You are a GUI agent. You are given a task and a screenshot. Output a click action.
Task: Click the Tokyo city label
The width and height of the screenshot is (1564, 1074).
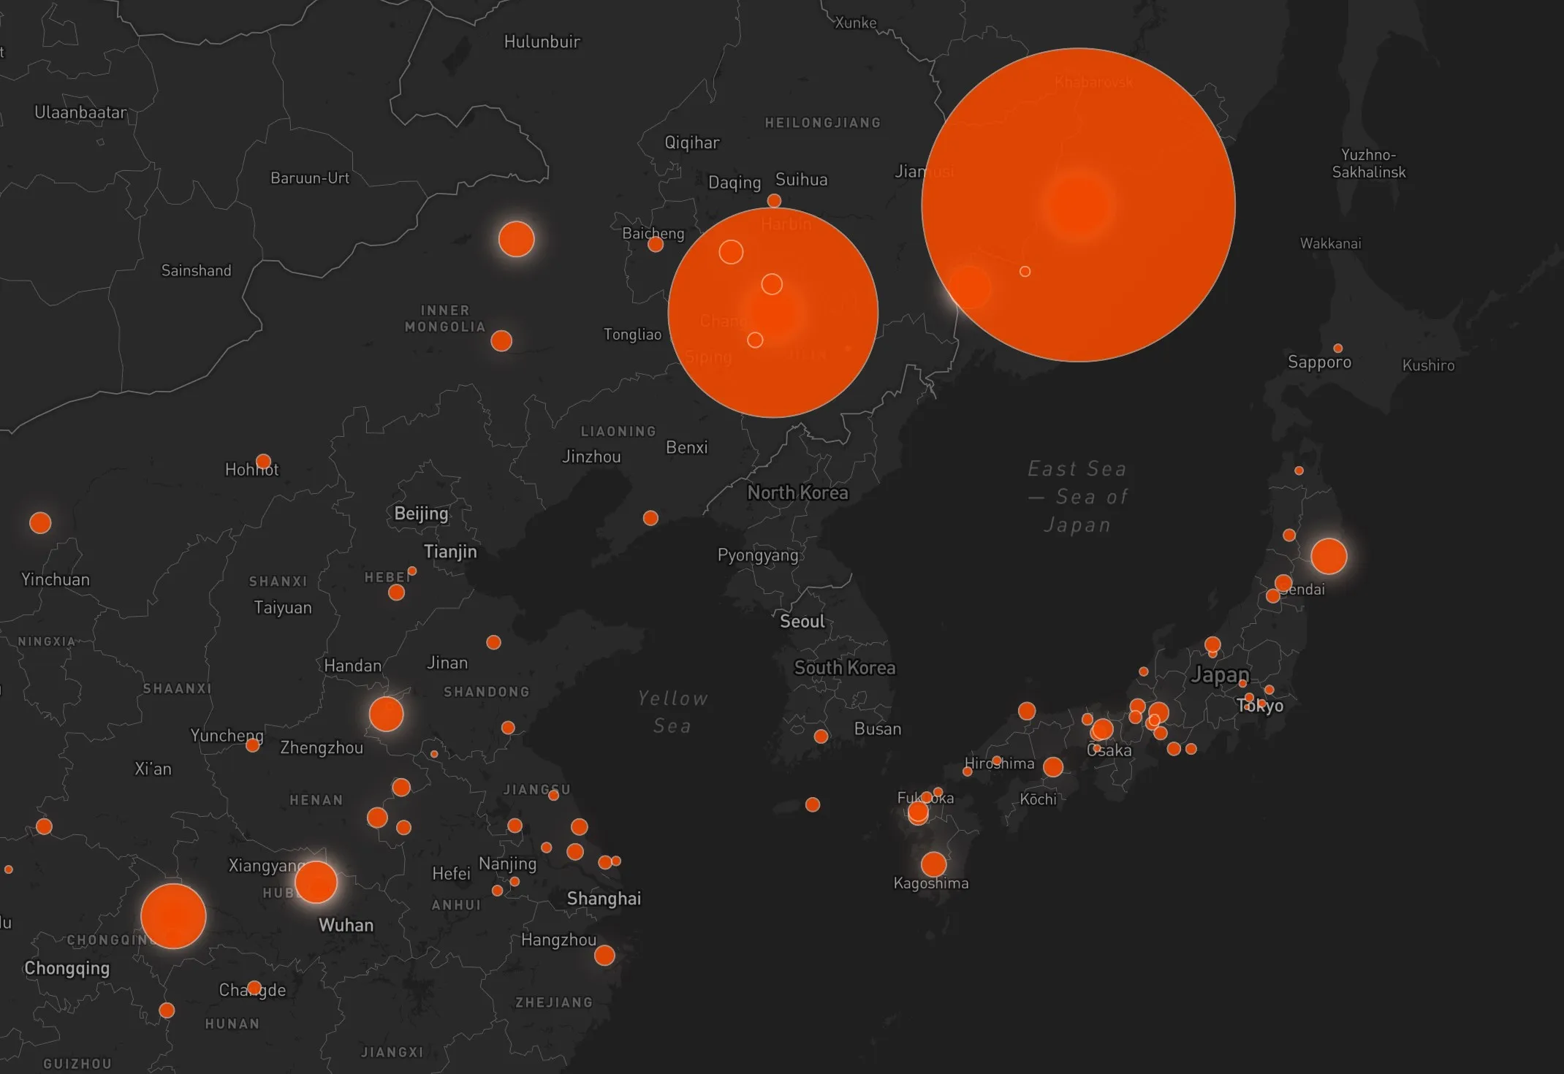[1260, 705]
